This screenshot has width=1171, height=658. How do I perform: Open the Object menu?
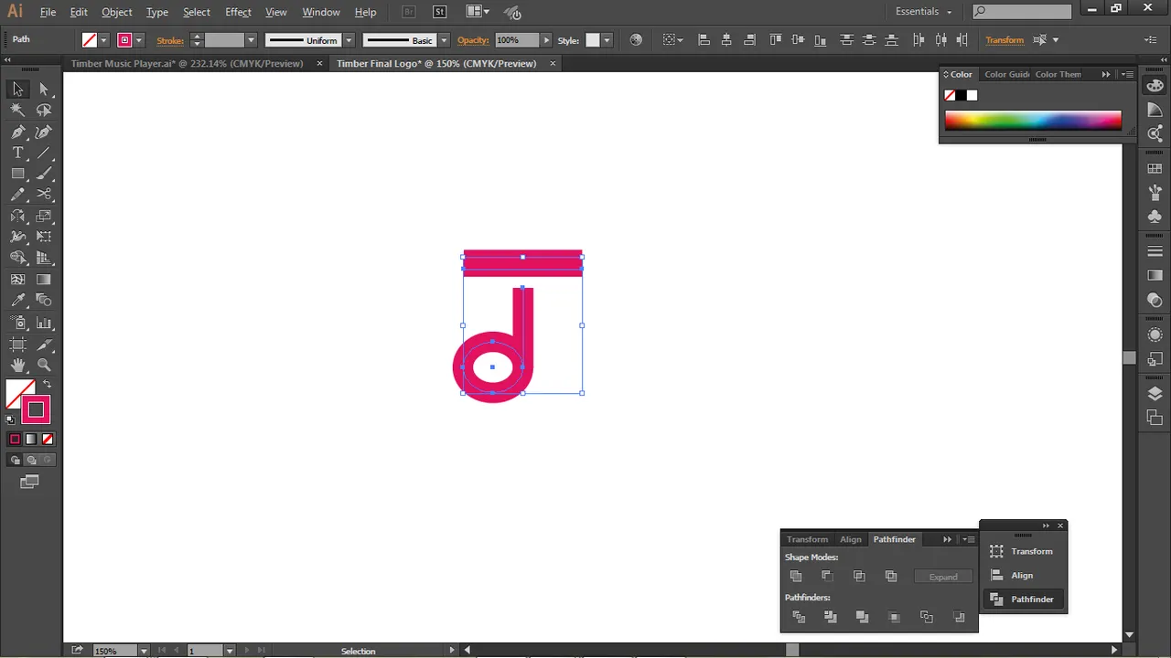click(117, 12)
